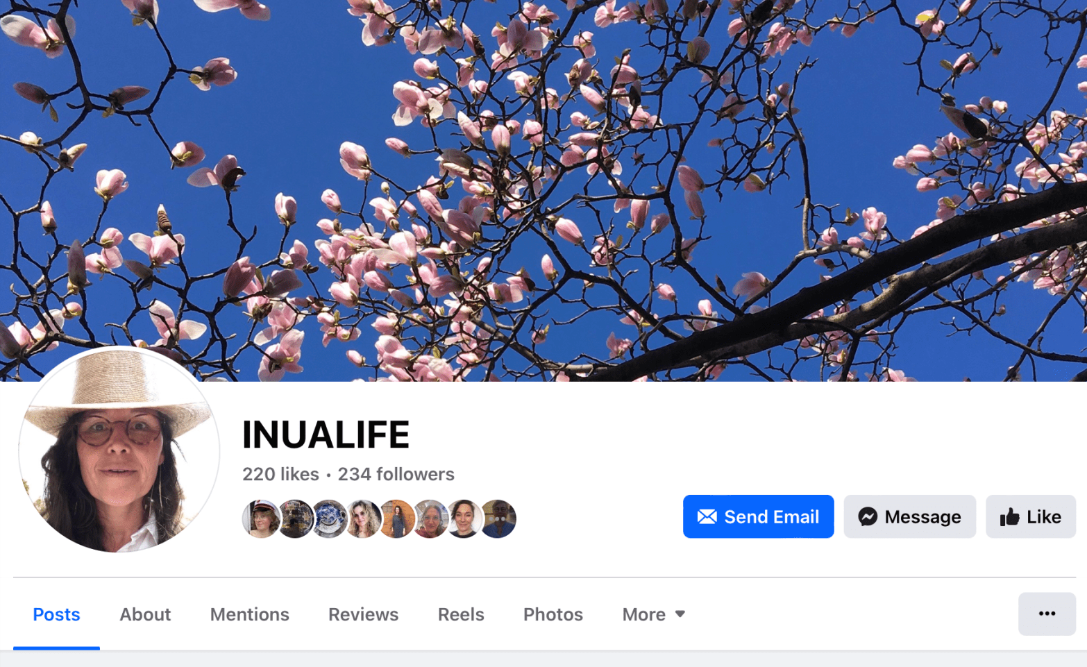Click the 220 likes count

coord(280,474)
